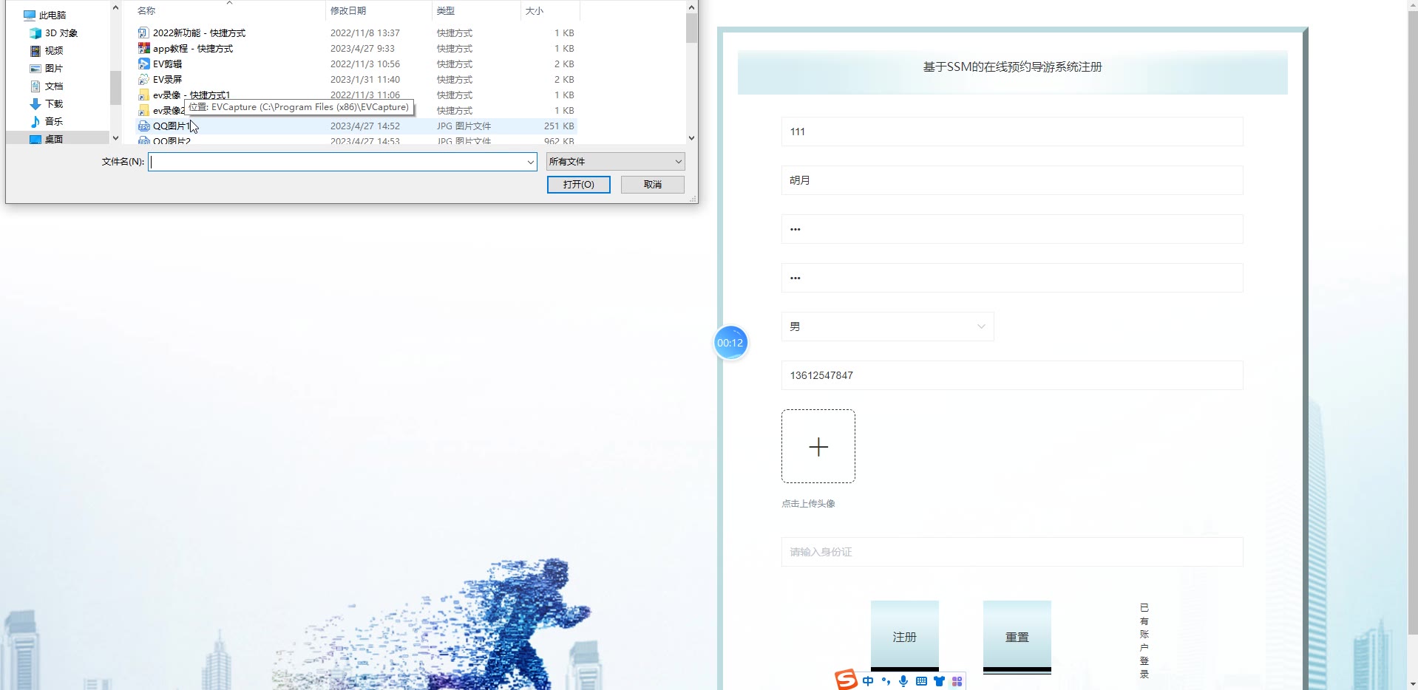Click the phone number field 13612547847
Screen dimensions: 1418x690
coord(1011,375)
